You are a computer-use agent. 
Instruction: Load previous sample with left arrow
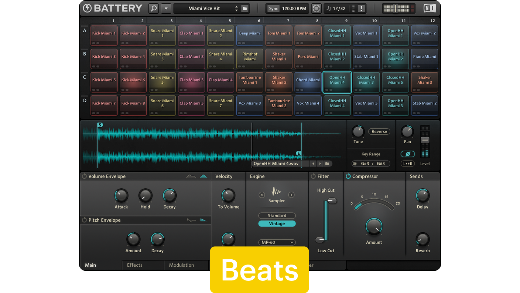pos(313,164)
